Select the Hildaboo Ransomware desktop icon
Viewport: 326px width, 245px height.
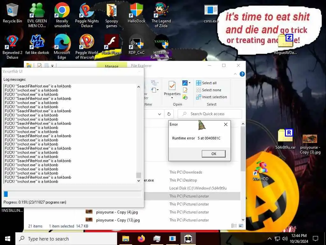point(161,47)
